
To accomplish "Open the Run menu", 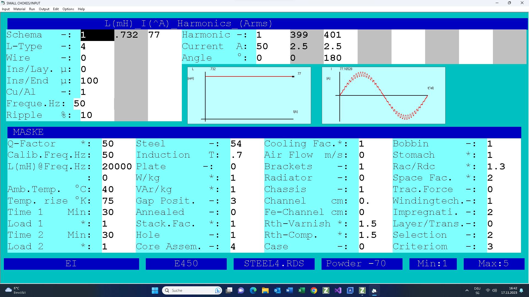I will pyautogui.click(x=32, y=9).
